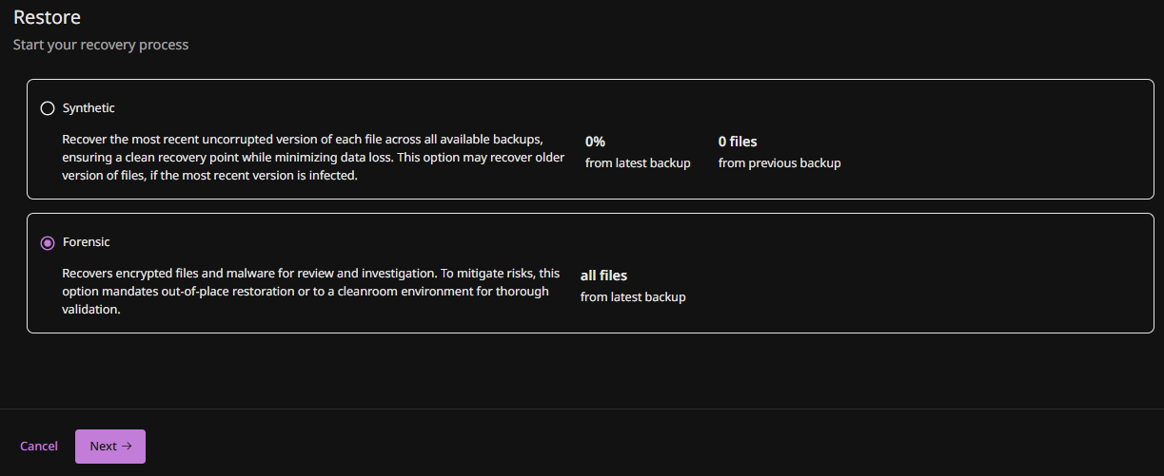This screenshot has width=1164, height=476.
Task: Click the "Forensic" option label
Action: (x=87, y=242)
